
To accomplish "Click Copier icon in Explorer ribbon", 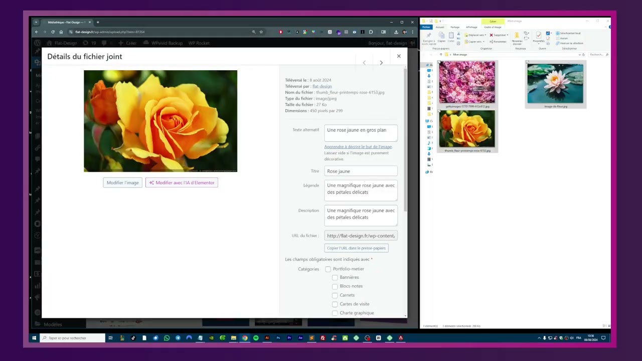I will click(x=441, y=37).
